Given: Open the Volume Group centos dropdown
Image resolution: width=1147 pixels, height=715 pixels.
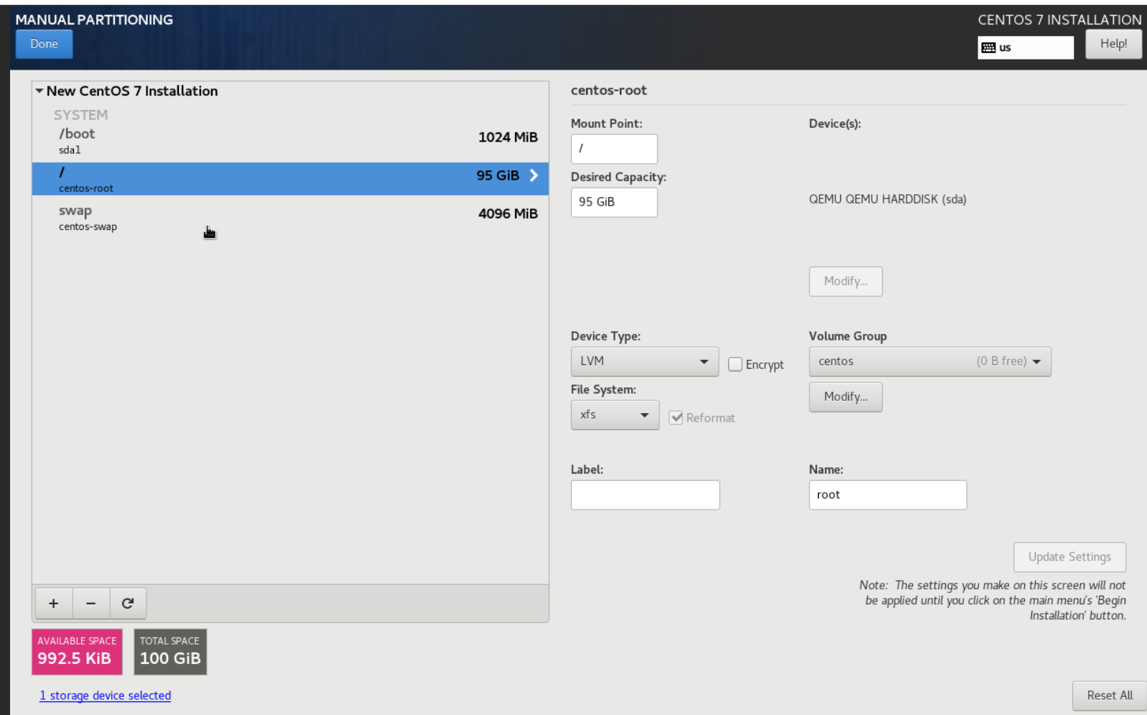Looking at the screenshot, I should (x=929, y=361).
